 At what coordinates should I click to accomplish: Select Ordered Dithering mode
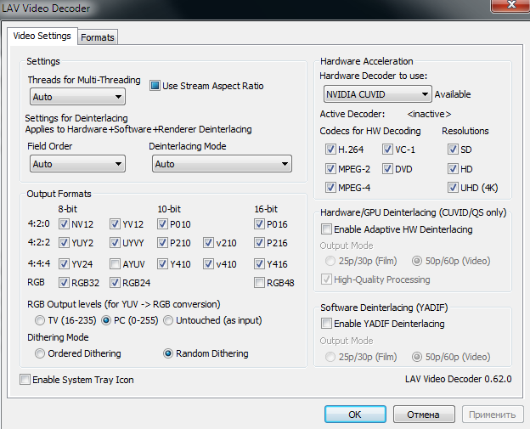39,353
